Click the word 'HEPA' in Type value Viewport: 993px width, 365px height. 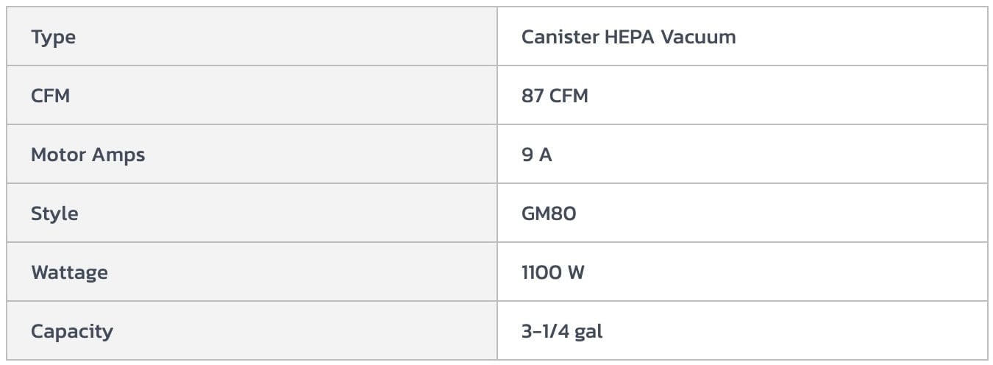629,37
